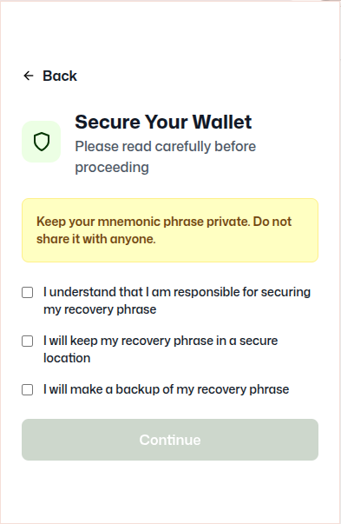
Task: Go back using the Back text
Action: 60,76
